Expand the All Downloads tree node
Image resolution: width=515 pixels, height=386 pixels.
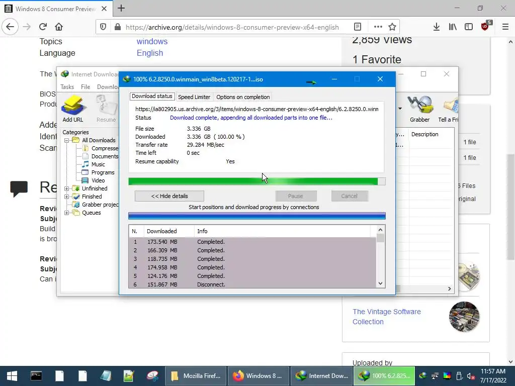tap(67, 140)
